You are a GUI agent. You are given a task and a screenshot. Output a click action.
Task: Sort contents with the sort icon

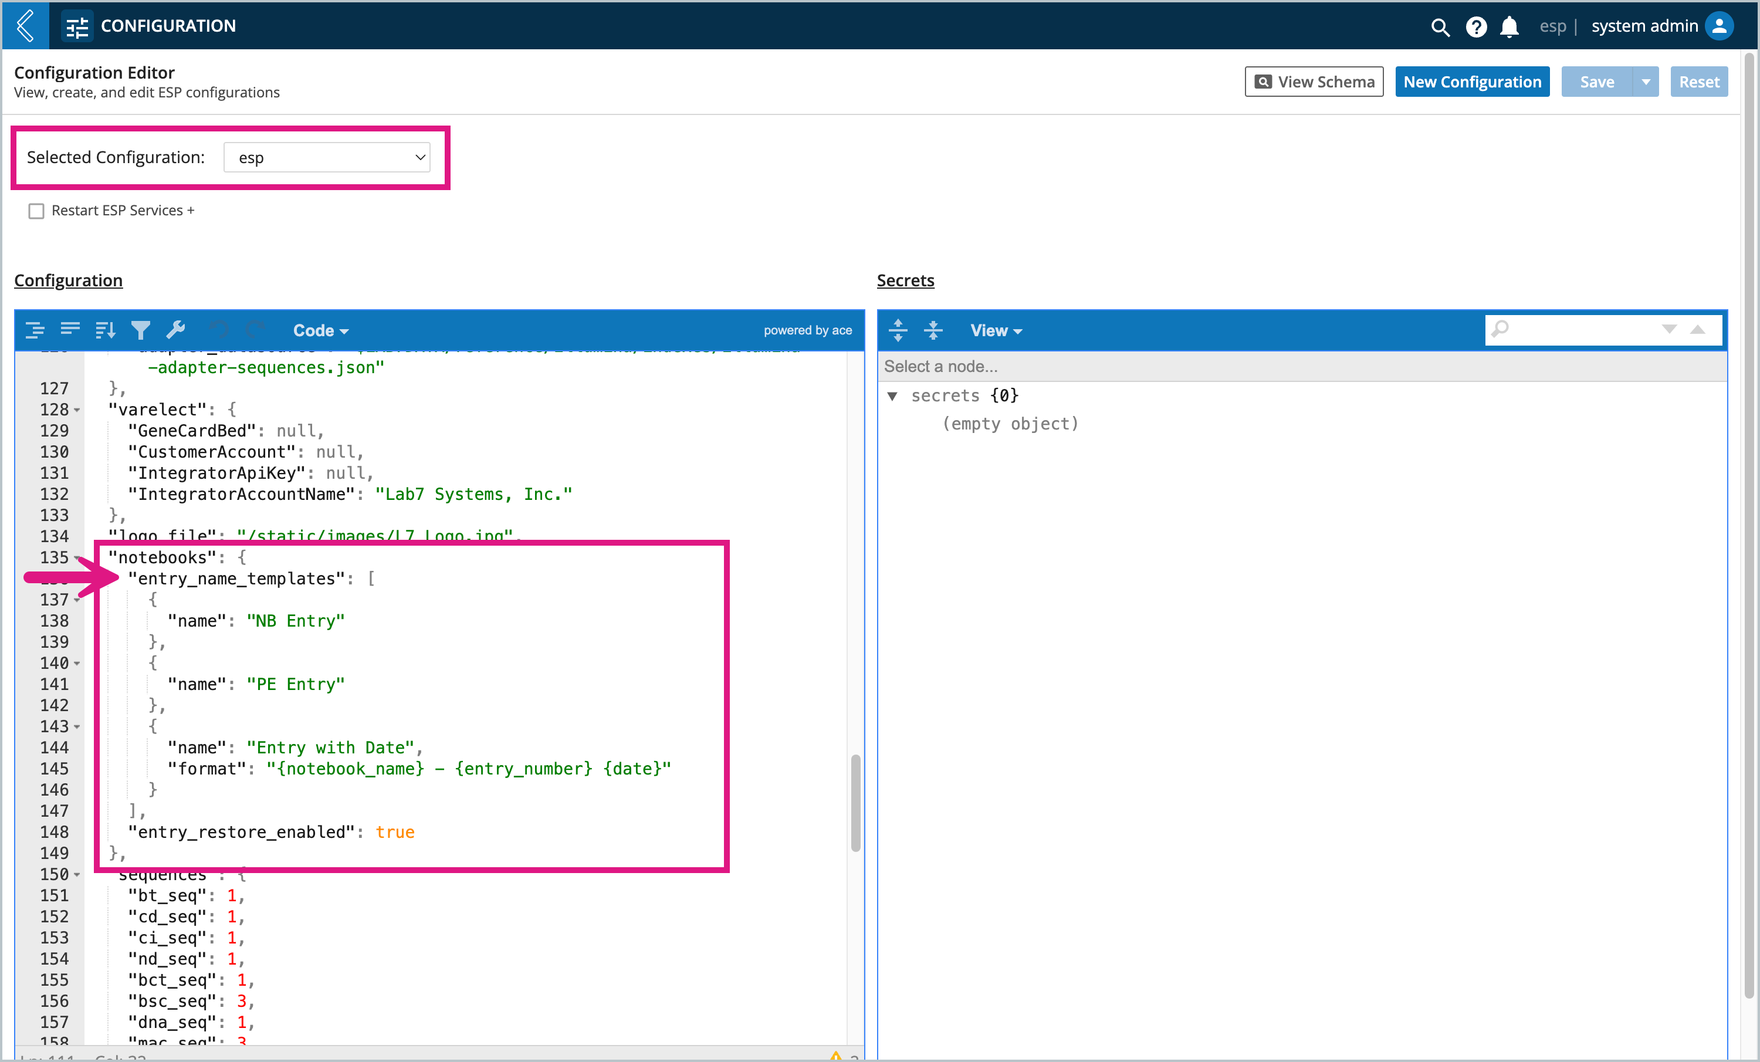click(x=105, y=330)
